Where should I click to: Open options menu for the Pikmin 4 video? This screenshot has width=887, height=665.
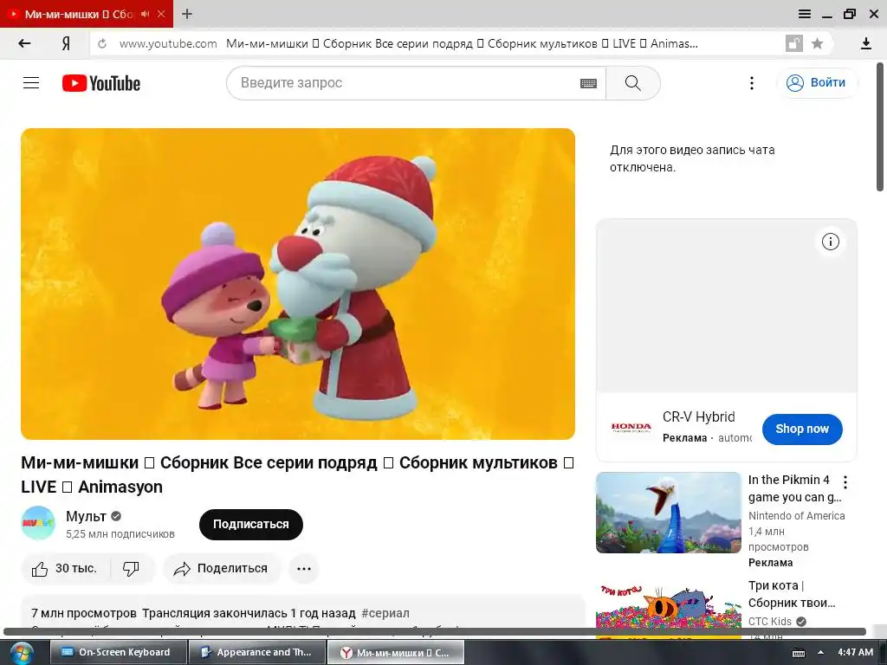point(845,482)
